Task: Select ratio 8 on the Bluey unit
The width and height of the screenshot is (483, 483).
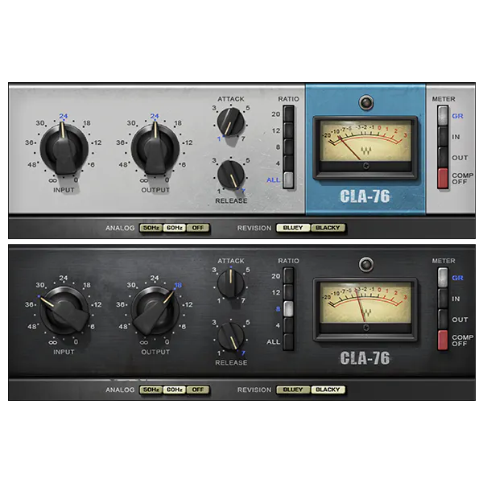Action: 289,147
